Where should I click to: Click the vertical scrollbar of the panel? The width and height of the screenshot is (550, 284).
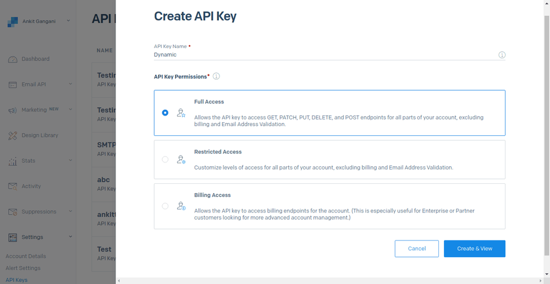click(547, 135)
